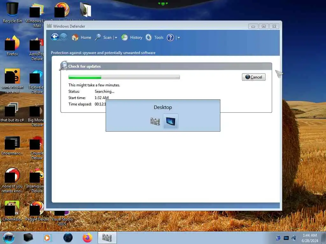Launch Peggle Deluxe from the desktop
Viewport: 326px width, 244px height.
coord(37,211)
